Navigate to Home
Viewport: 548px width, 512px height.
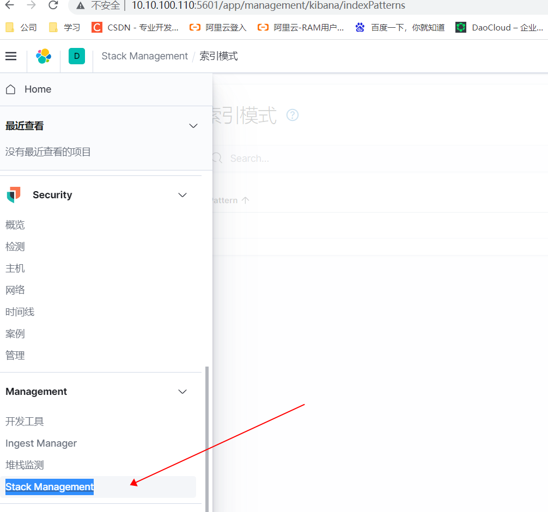pos(38,89)
